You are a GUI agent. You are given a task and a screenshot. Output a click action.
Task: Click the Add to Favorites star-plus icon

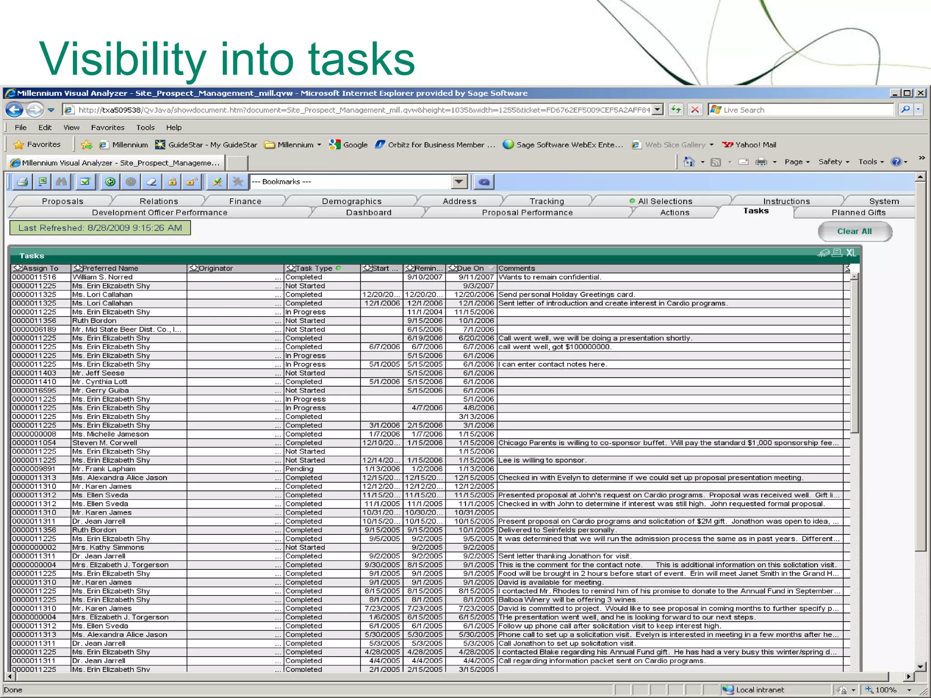(x=86, y=145)
